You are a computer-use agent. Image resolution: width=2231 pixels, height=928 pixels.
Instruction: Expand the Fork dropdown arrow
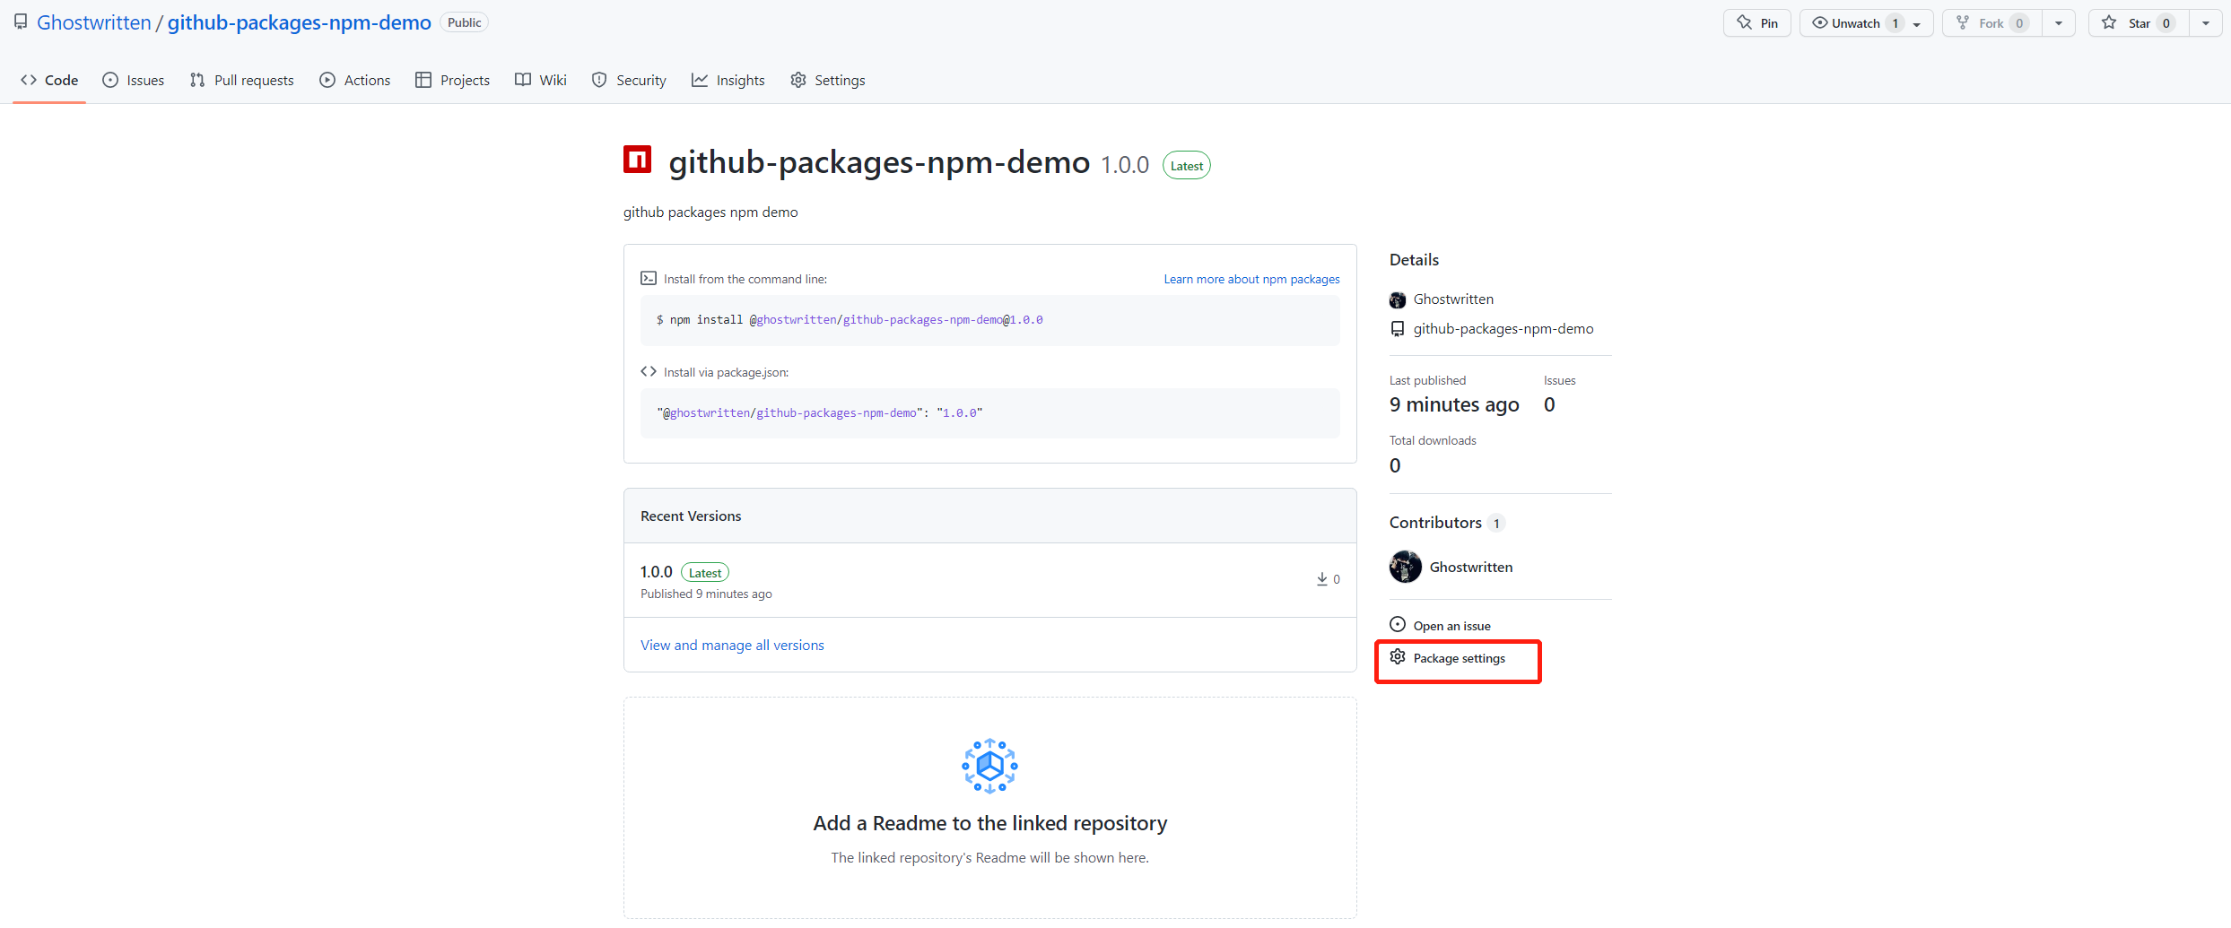point(2059,23)
